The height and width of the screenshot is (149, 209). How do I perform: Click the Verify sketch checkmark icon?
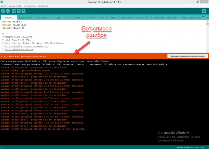click(x=3, y=11)
